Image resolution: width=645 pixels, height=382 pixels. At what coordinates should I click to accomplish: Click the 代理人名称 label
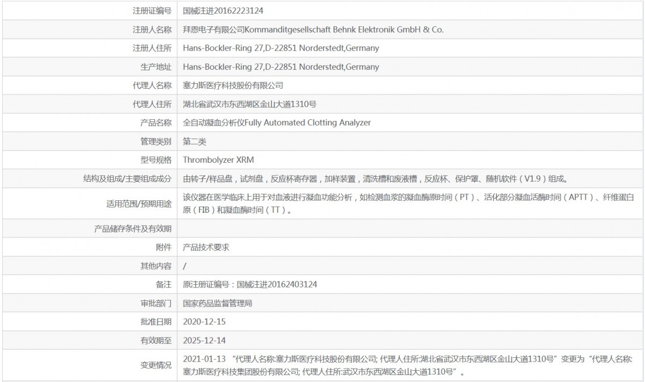[x=152, y=85]
